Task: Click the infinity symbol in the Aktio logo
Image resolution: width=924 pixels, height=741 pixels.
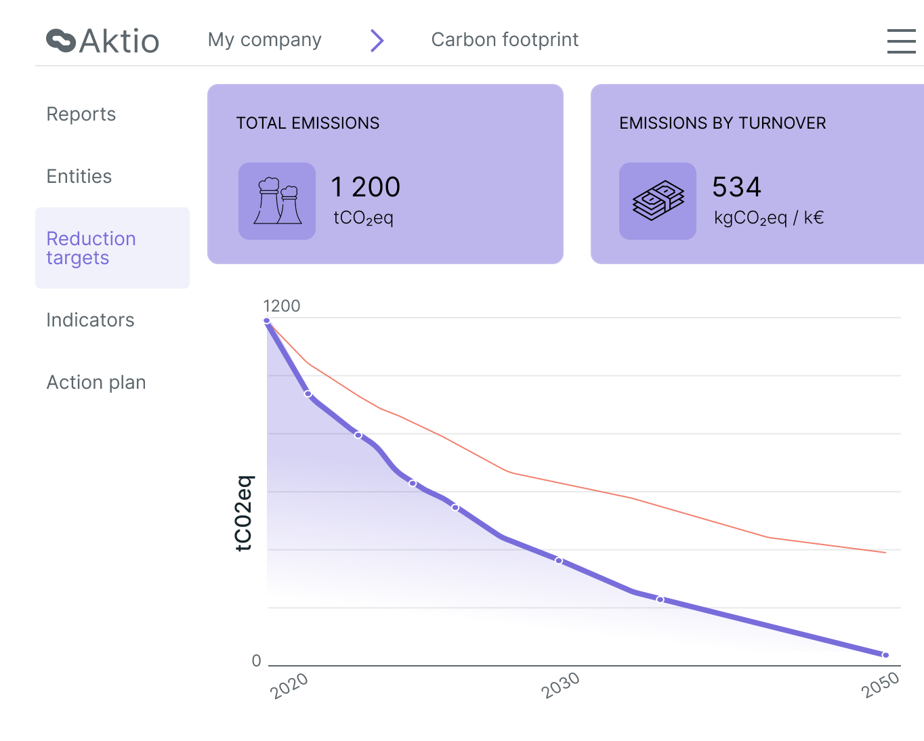Action: point(60,41)
